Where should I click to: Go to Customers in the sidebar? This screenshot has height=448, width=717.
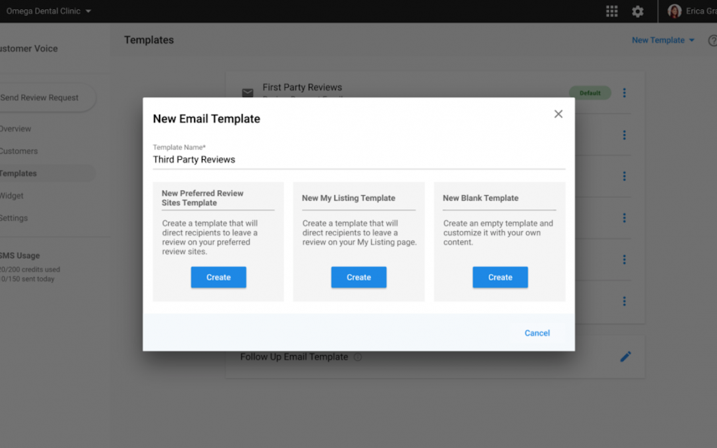click(19, 151)
